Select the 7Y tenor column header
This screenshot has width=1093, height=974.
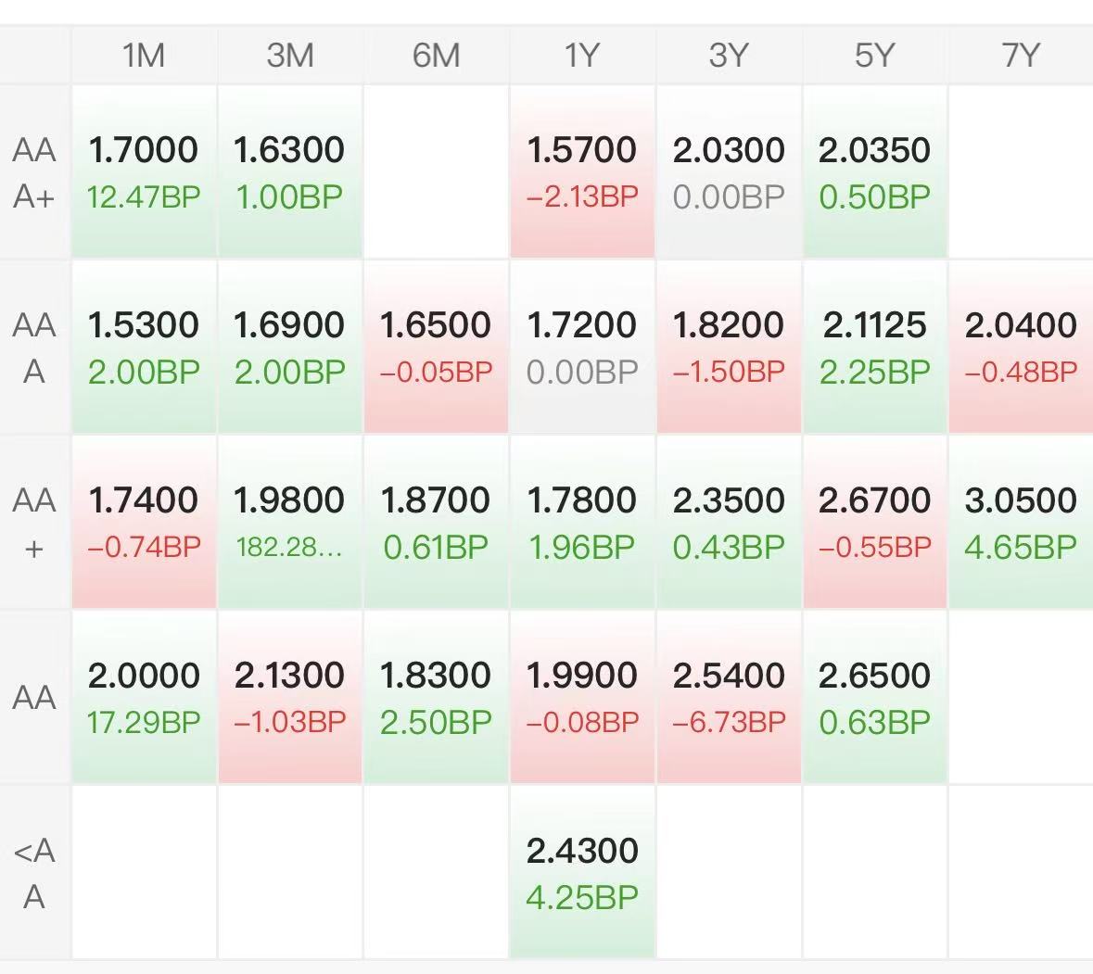[x=1021, y=56]
